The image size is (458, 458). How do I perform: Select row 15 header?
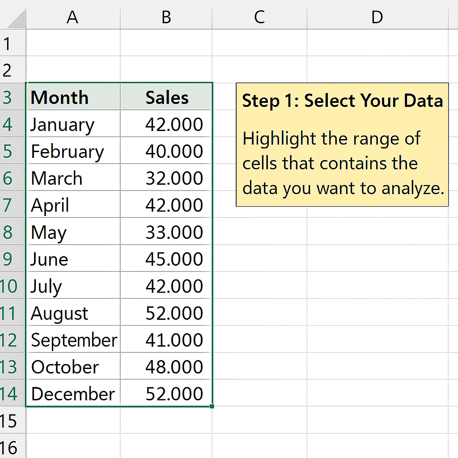click(13, 420)
